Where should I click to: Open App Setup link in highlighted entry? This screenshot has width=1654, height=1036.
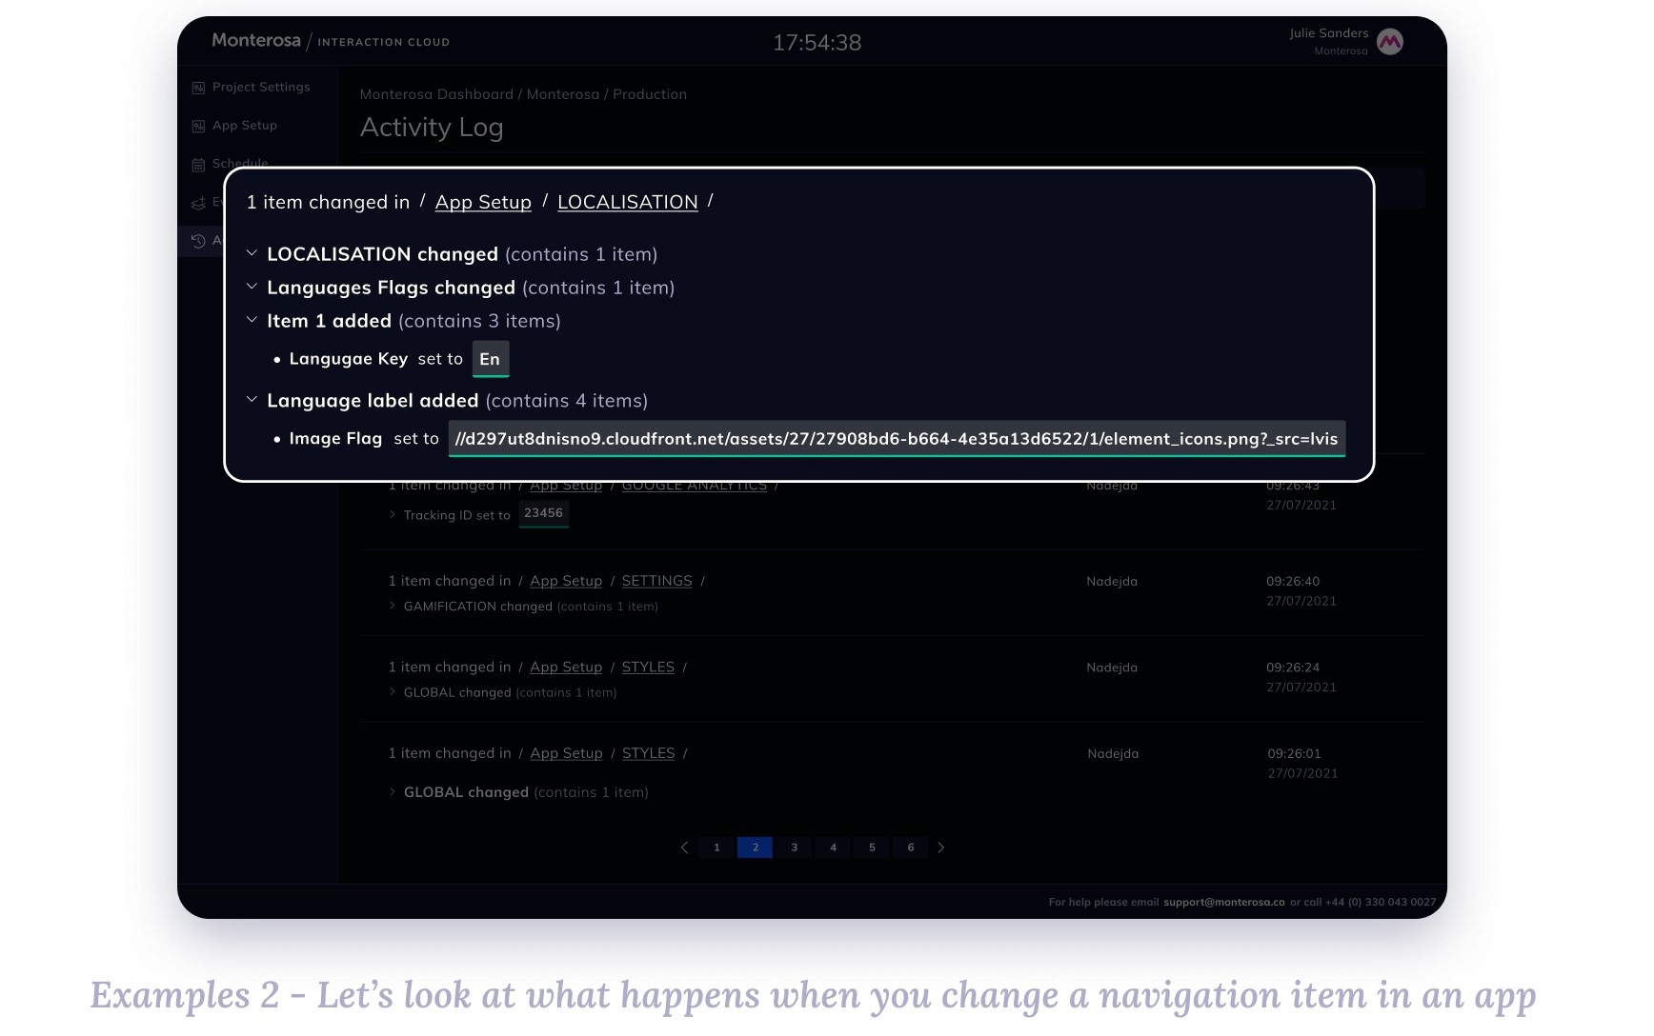(x=483, y=202)
